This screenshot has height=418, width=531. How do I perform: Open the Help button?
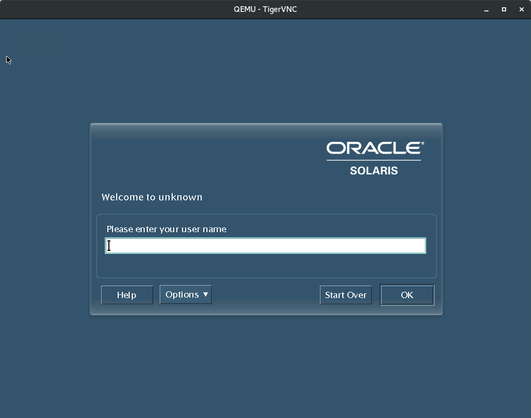[x=127, y=295]
